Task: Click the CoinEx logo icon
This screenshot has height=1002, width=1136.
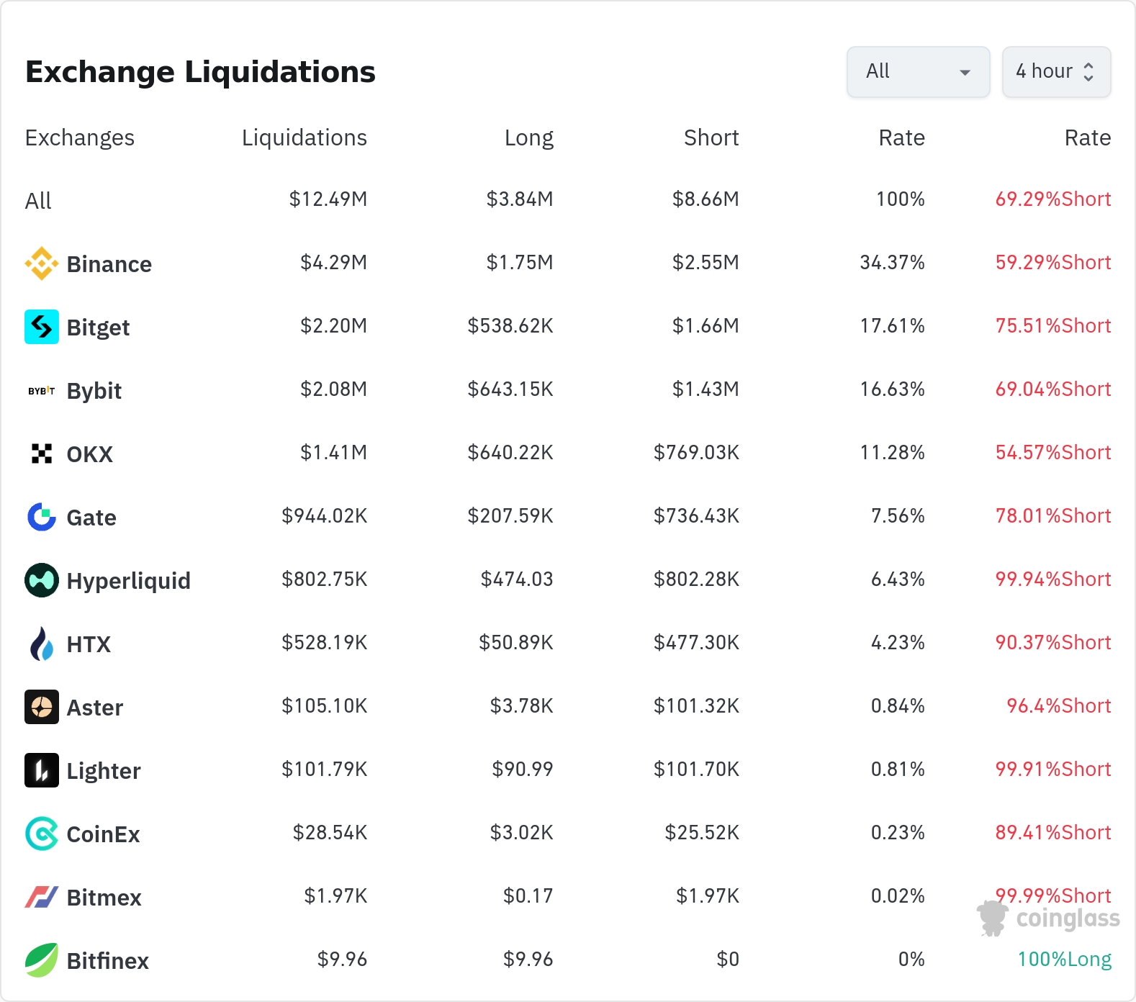Action: (42, 834)
